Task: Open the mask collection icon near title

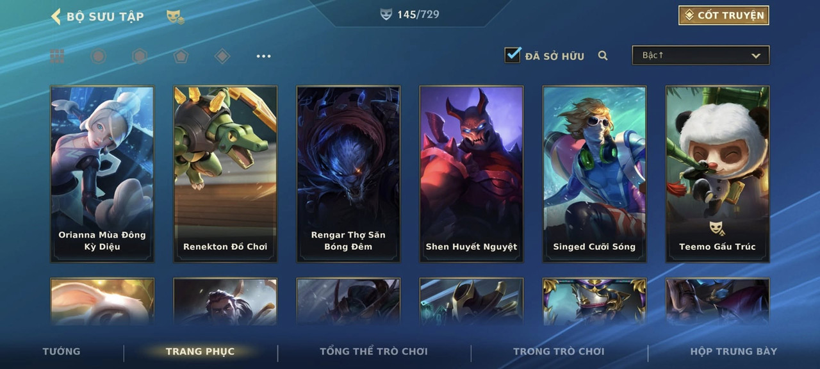Action: 176,17
